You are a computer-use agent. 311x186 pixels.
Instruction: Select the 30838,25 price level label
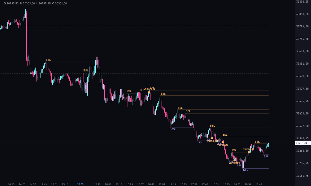click(x=302, y=14)
